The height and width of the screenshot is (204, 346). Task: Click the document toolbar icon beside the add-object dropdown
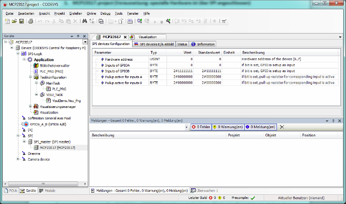click(x=121, y=21)
